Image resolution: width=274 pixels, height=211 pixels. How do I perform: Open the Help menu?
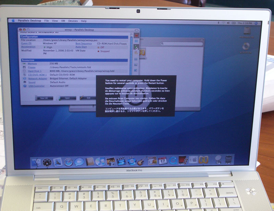point(84,21)
